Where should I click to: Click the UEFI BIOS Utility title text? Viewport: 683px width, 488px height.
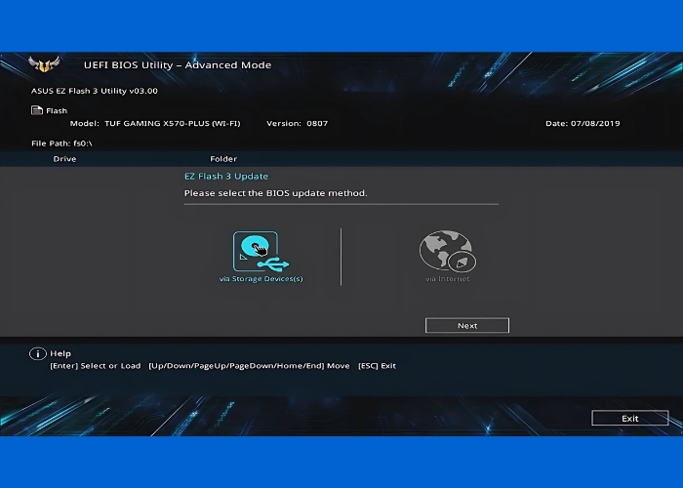[178, 65]
